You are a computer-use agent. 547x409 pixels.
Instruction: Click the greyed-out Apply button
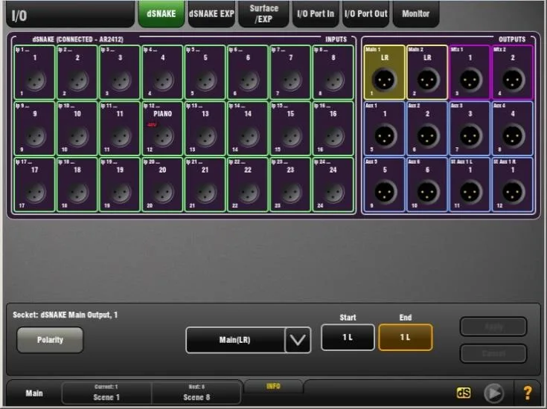(x=493, y=326)
